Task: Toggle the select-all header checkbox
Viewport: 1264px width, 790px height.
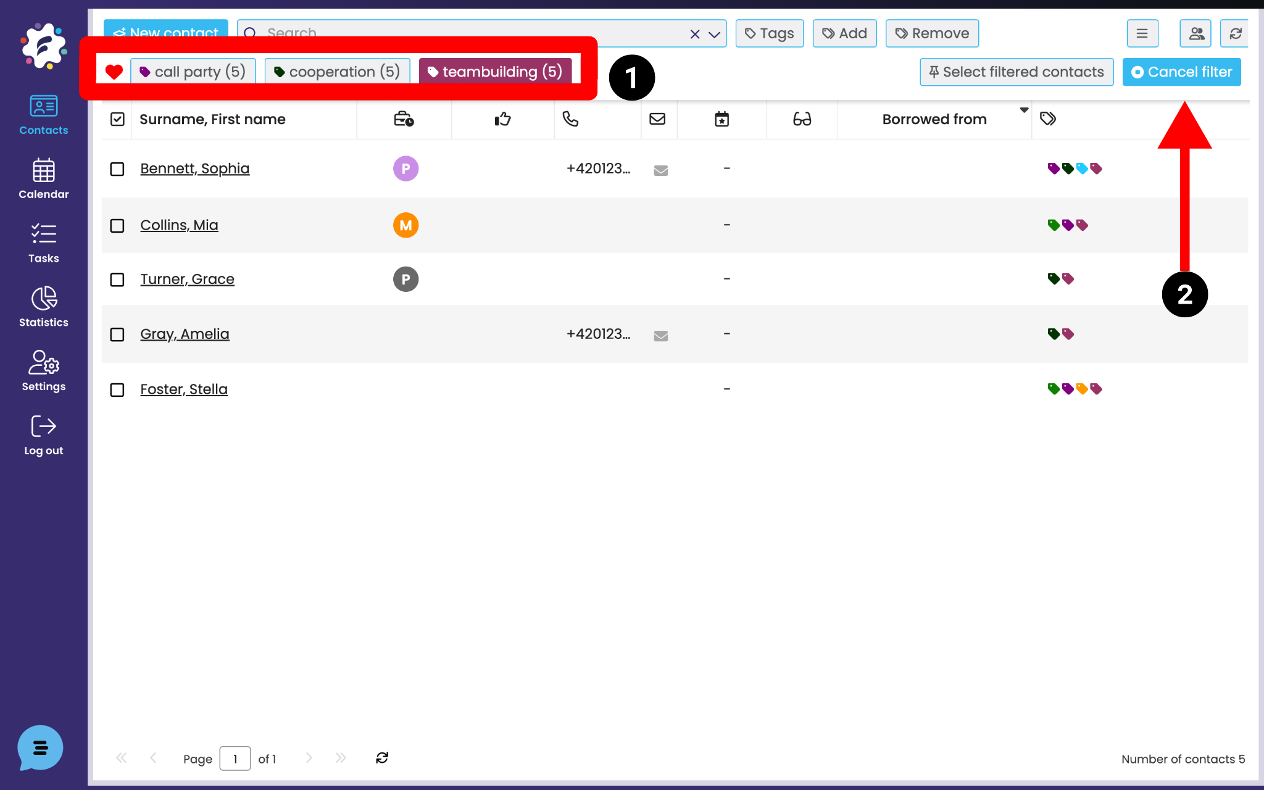Action: [117, 119]
